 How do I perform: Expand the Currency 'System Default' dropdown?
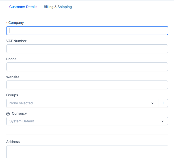(83, 121)
